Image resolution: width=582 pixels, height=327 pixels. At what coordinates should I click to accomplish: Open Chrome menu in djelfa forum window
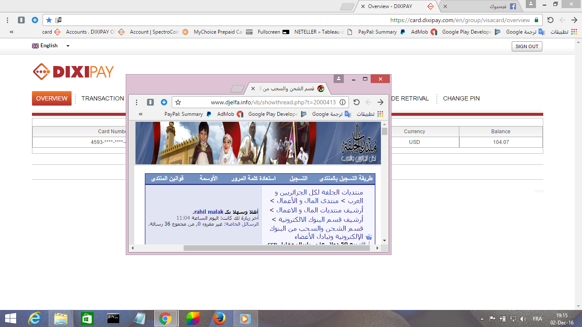137,102
